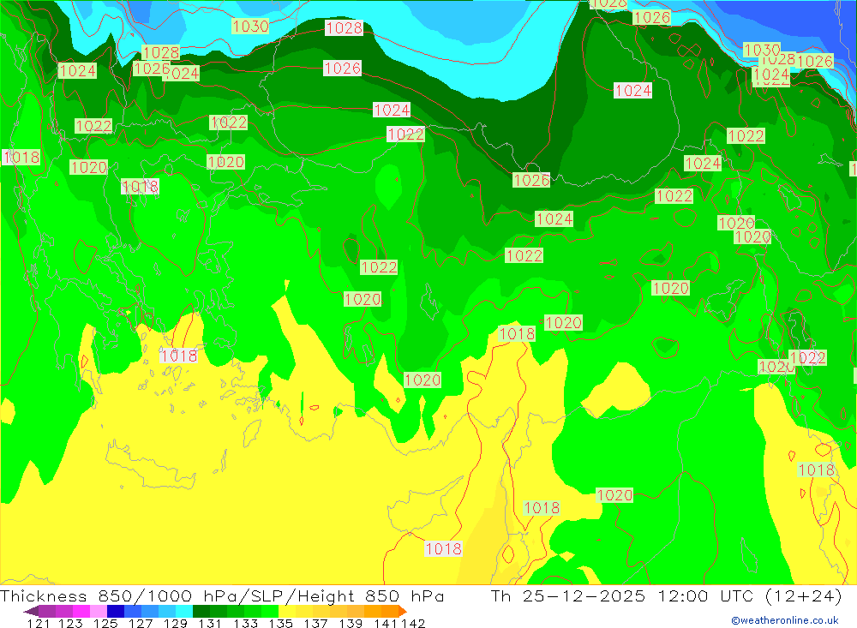Click the legend value 121
The width and height of the screenshot is (857, 628).
(39, 623)
